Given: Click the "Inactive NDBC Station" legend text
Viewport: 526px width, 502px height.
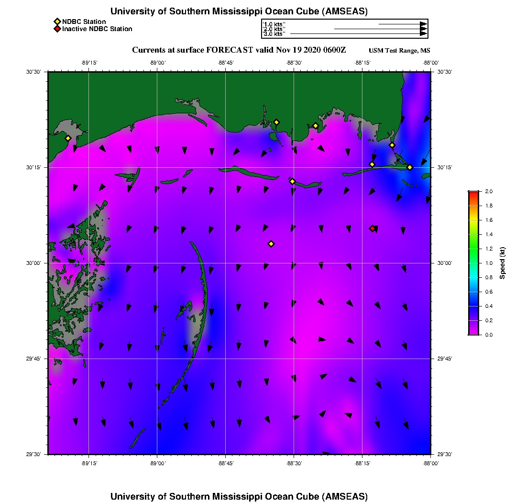Looking at the screenshot, I should 97,29.
